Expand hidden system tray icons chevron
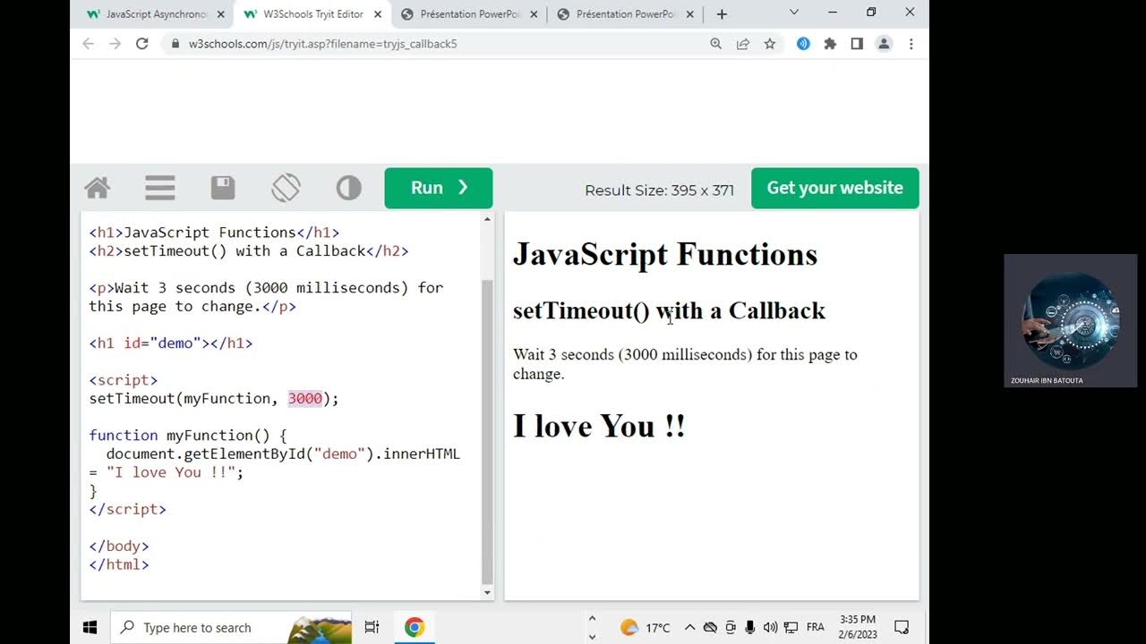1146x644 pixels. coord(689,628)
